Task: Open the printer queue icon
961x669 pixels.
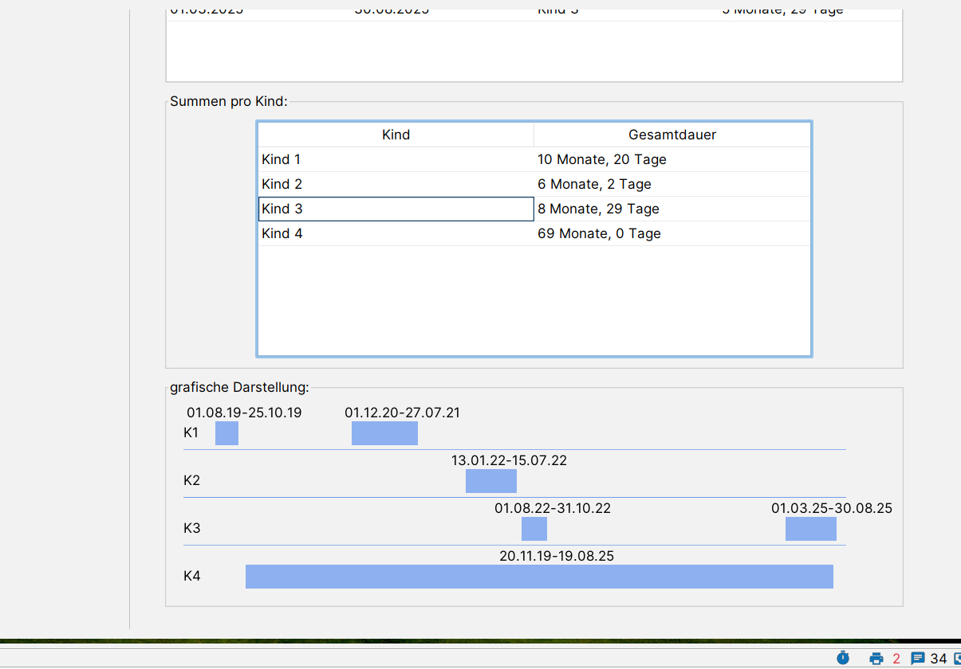Action: coord(876,659)
